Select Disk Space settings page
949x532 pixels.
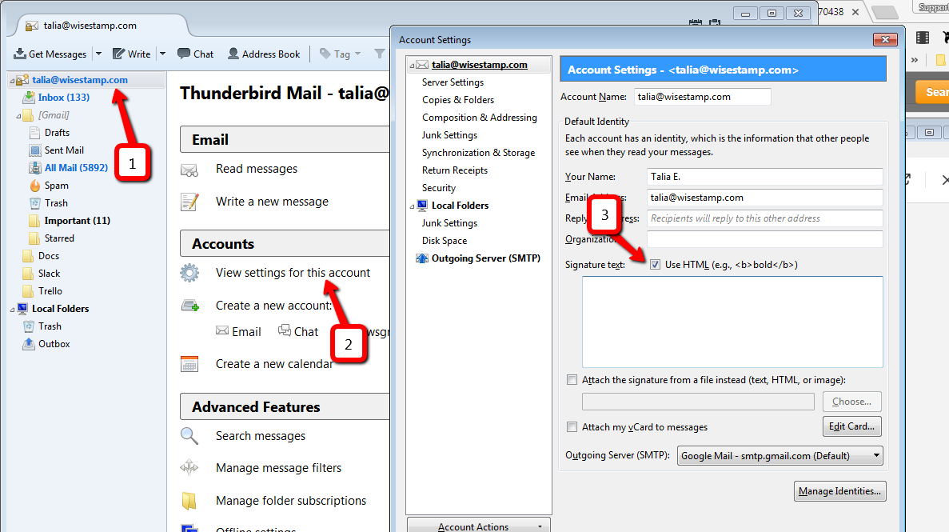click(445, 241)
